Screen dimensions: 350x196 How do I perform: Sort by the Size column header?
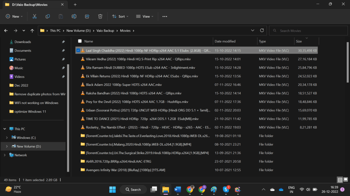[299, 41]
